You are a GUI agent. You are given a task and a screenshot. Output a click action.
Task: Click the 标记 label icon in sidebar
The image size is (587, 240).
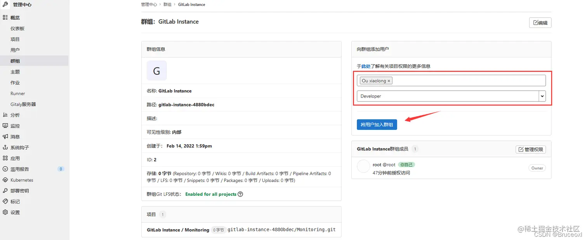coord(5,202)
